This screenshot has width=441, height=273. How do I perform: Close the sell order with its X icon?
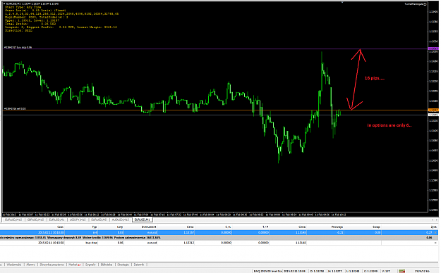(436, 233)
